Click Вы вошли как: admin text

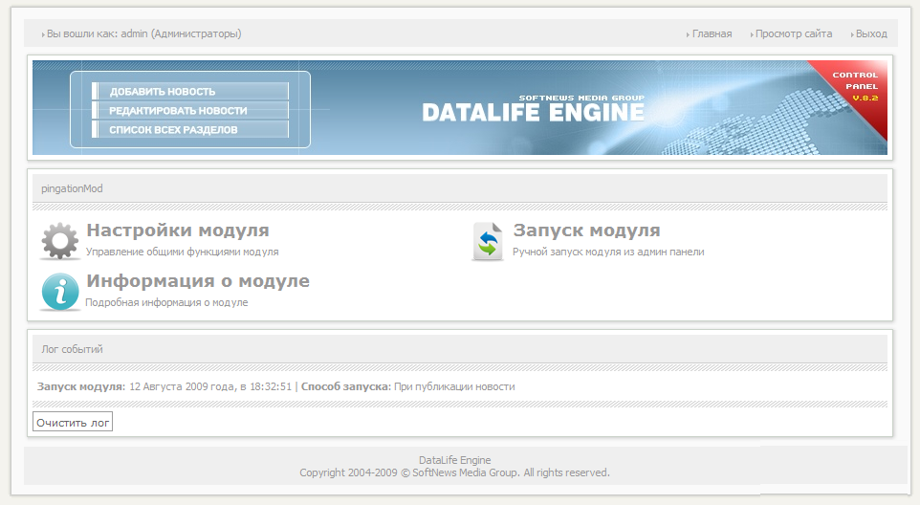tap(143, 34)
